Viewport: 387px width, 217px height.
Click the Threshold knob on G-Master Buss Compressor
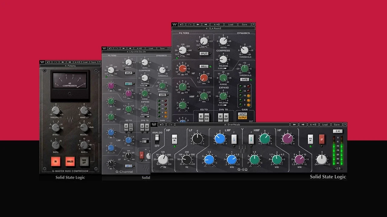[56, 110]
